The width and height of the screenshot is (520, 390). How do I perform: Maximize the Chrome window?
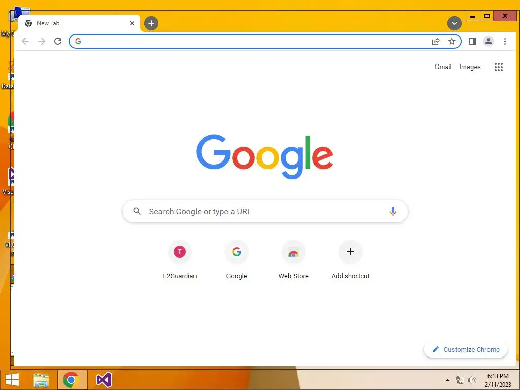click(487, 16)
